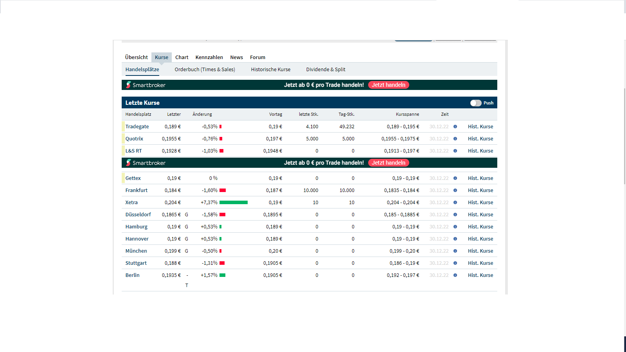Click the info icon in the Tradegate row

pyautogui.click(x=455, y=127)
